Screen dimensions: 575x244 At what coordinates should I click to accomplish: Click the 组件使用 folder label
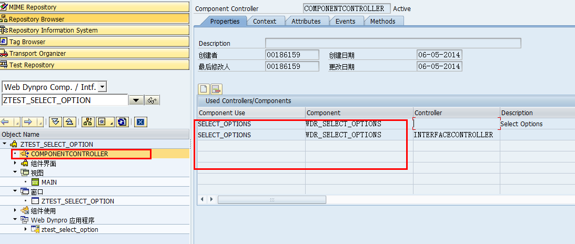pos(43,211)
